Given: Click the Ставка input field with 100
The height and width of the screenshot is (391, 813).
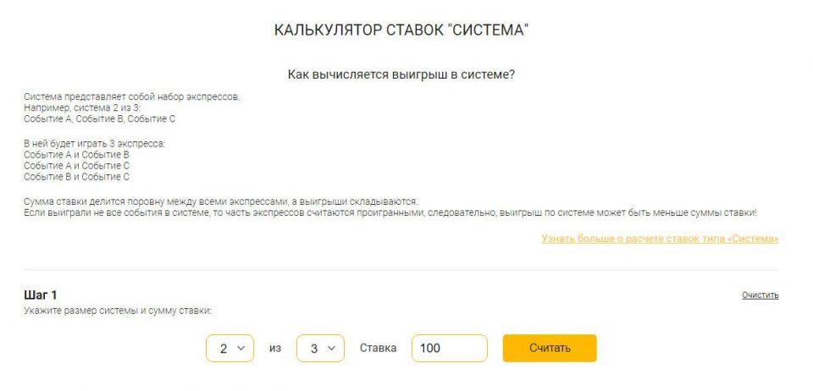Looking at the screenshot, I should click(x=449, y=348).
